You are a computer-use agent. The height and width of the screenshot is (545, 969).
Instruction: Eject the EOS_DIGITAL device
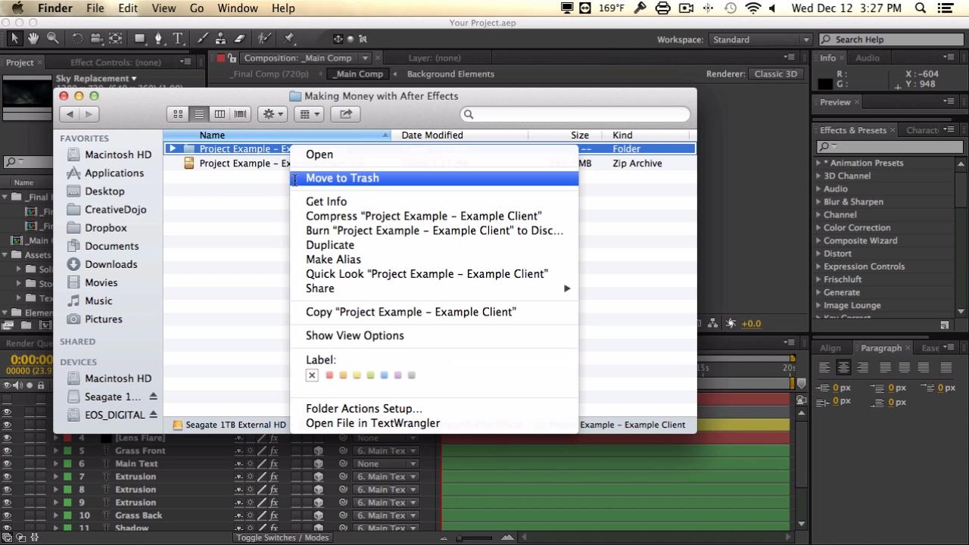[153, 415]
